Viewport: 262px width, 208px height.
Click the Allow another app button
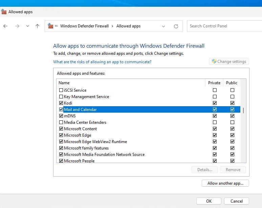225,183
